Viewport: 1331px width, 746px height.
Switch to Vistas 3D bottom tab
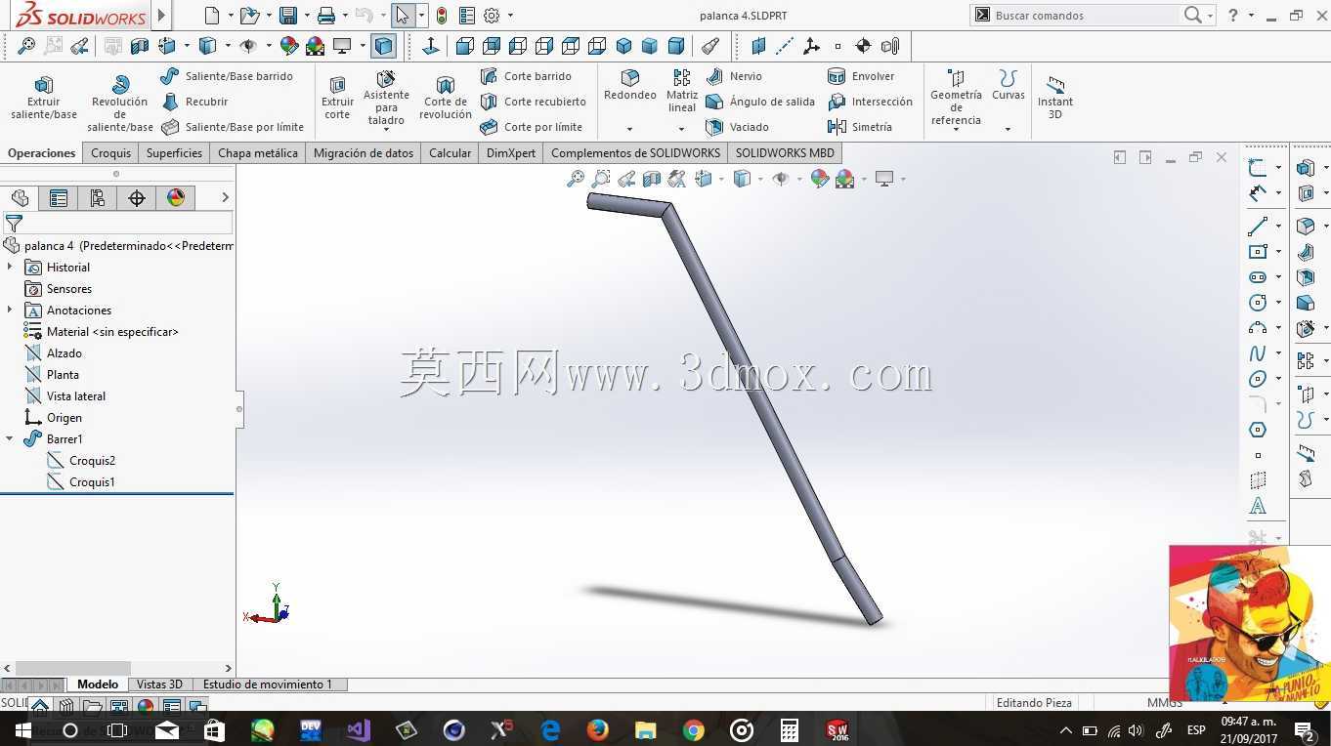[x=159, y=684]
